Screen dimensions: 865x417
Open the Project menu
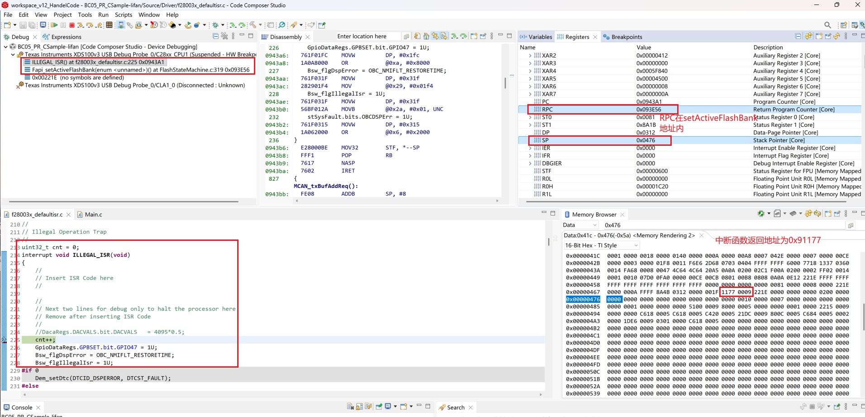point(62,15)
